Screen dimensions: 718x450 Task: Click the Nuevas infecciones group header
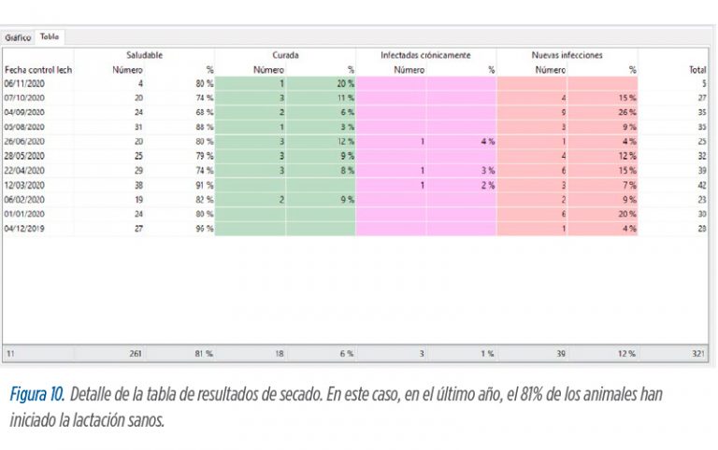567,55
